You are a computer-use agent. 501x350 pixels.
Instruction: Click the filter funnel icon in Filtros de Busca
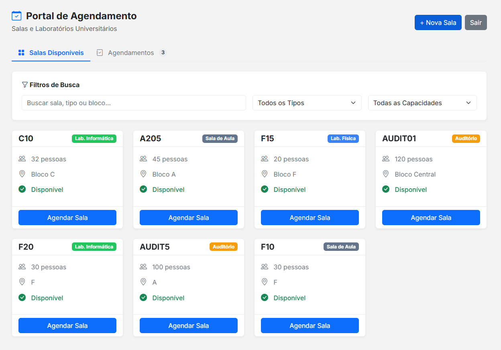coord(25,85)
